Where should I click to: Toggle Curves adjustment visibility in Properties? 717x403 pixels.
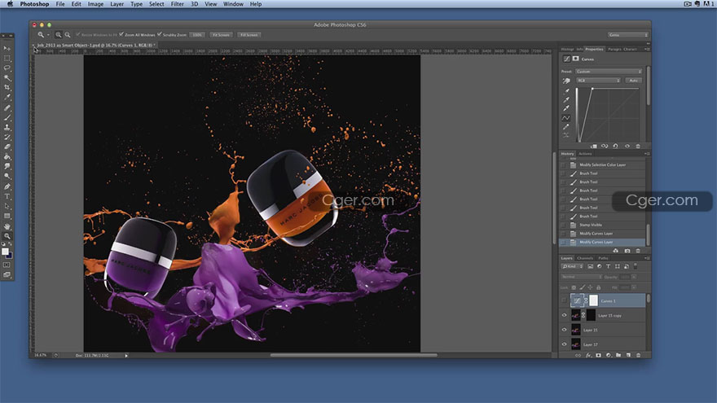pos(627,147)
